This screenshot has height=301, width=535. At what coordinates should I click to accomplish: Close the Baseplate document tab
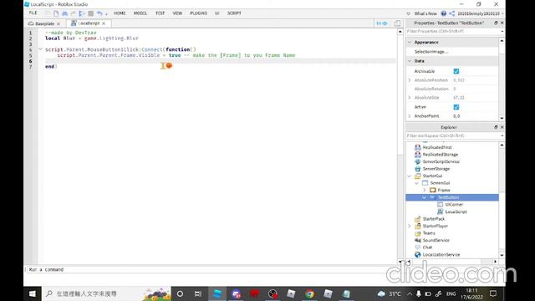tap(59, 23)
